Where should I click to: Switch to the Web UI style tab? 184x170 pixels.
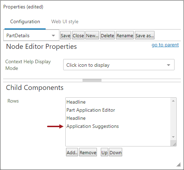[65, 22]
